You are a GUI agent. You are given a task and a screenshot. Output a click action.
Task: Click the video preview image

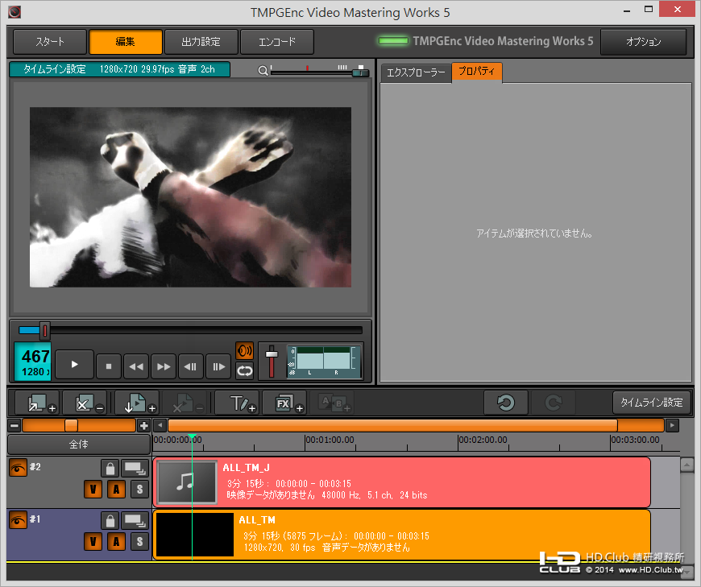[x=190, y=197]
